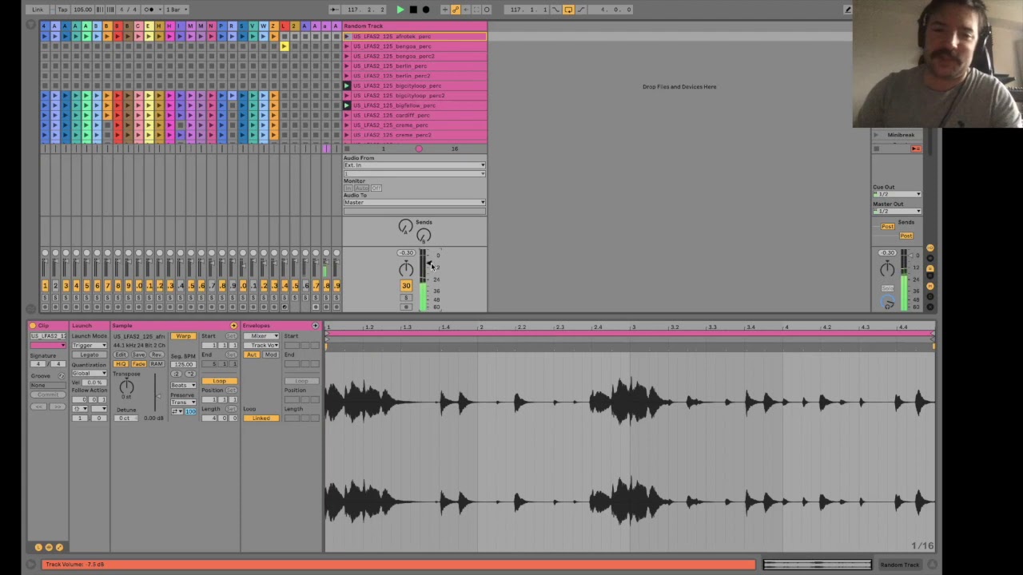1023x575 pixels.
Task: Launch the US_LFAS2_125_cardiff_perc clip
Action: [x=347, y=115]
